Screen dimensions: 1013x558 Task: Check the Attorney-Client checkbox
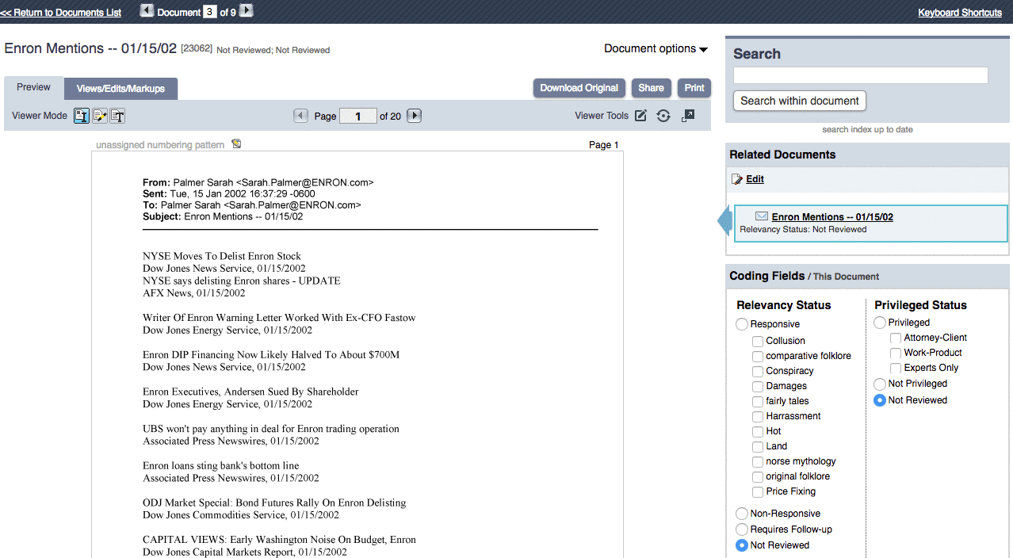tap(896, 338)
